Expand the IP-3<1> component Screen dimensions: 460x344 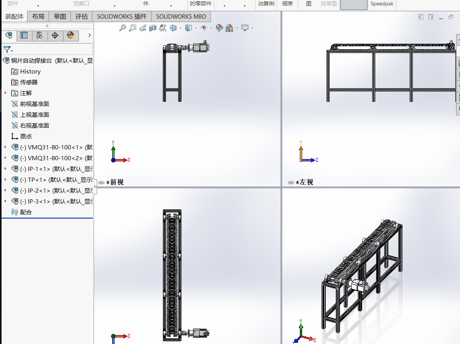click(5, 201)
